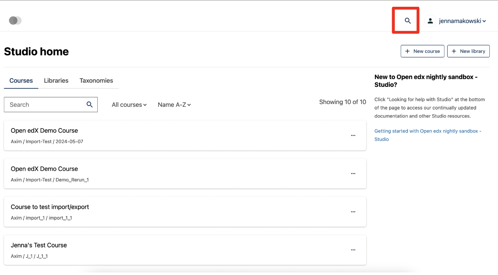Open ellipsis menu for Jenna's Test Course
This screenshot has width=498, height=275.
[x=353, y=250]
